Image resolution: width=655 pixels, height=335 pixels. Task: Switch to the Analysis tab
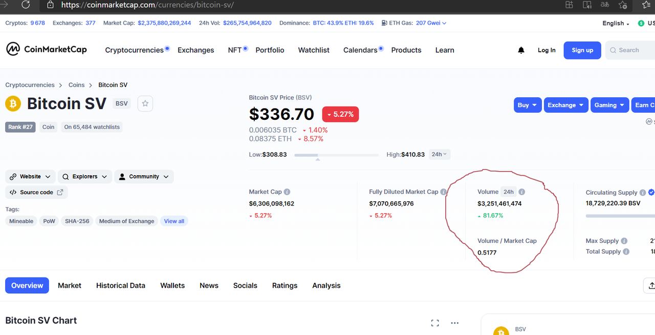tap(326, 285)
